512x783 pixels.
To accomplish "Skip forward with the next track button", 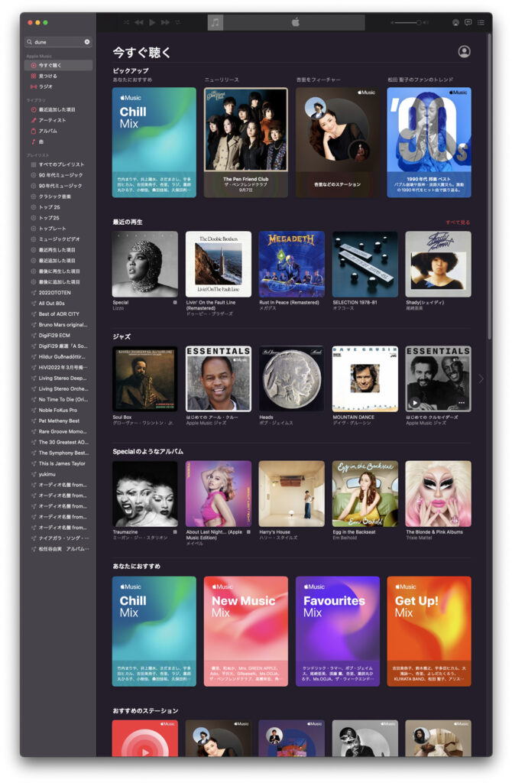I will coord(165,22).
